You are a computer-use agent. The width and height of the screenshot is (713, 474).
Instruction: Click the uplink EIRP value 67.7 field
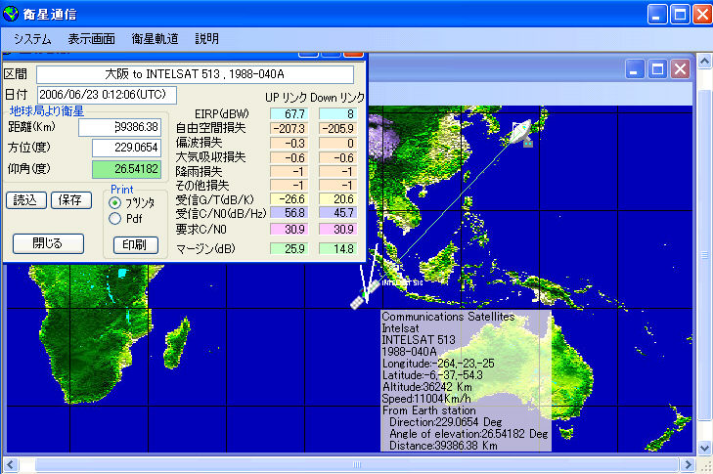[288, 114]
